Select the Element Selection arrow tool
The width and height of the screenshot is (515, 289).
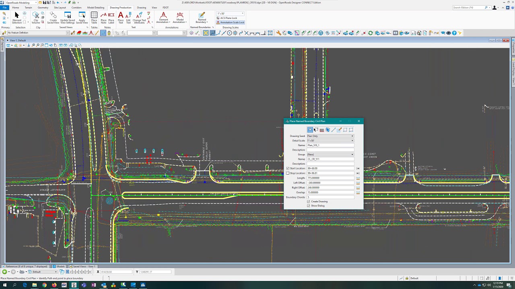[x=16, y=18]
